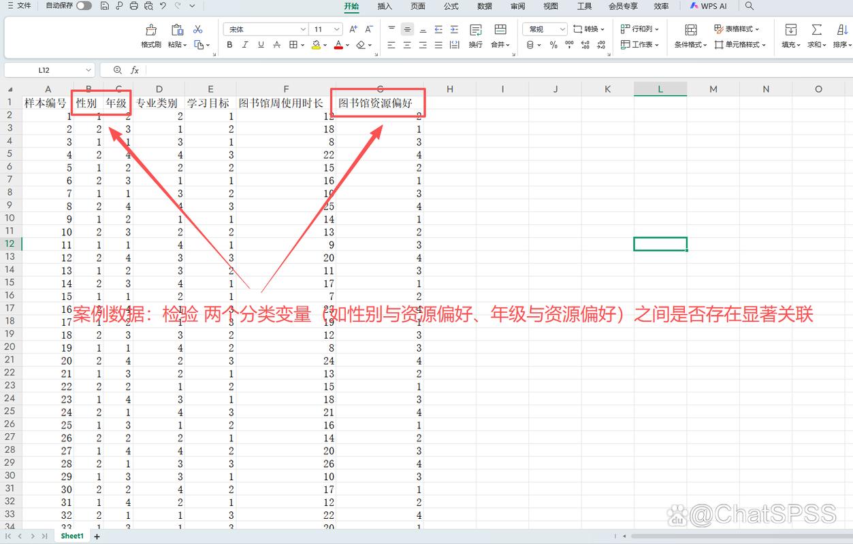Viewport: 853px width, 544px height.
Task: Click the Undo arrow icon
Action: [x=162, y=6]
